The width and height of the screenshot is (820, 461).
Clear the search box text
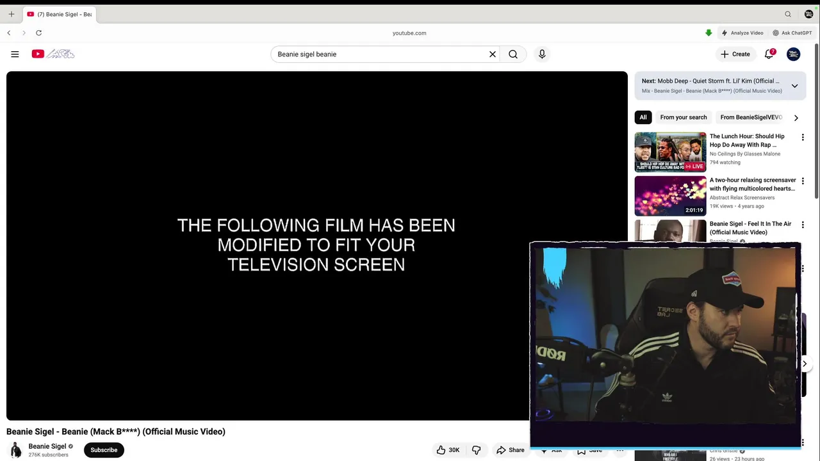click(x=493, y=54)
